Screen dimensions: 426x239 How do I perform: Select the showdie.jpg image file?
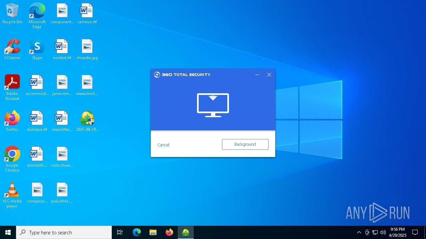click(x=87, y=50)
